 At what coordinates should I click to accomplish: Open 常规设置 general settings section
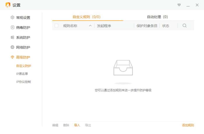pyautogui.click(x=23, y=17)
